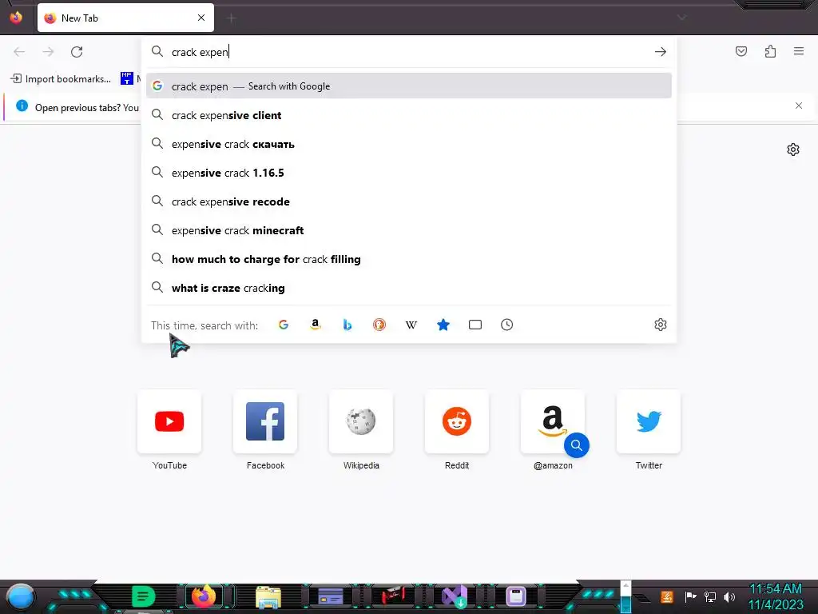Search this time with Wikipedia icon
This screenshot has height=614, width=818.
point(411,325)
